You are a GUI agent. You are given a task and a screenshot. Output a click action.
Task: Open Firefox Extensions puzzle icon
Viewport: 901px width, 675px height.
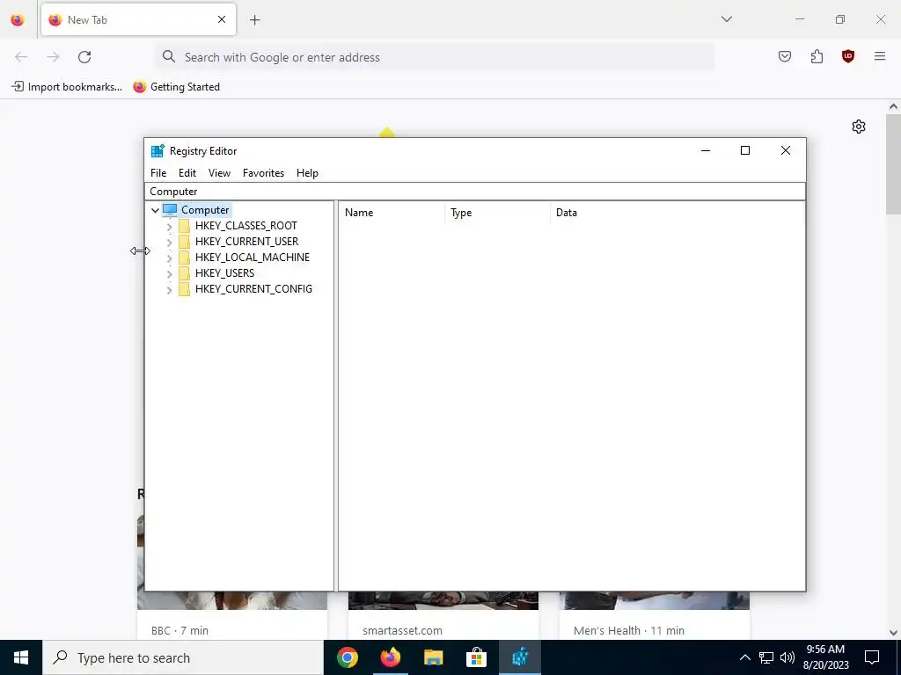(x=817, y=56)
